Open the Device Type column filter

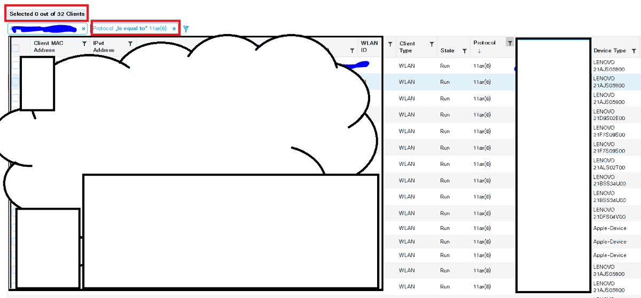634,51
